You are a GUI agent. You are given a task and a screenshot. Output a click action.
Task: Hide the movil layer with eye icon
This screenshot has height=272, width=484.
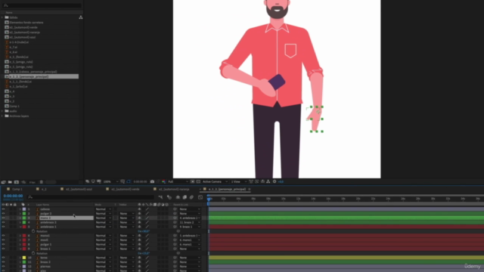pyautogui.click(x=3, y=240)
